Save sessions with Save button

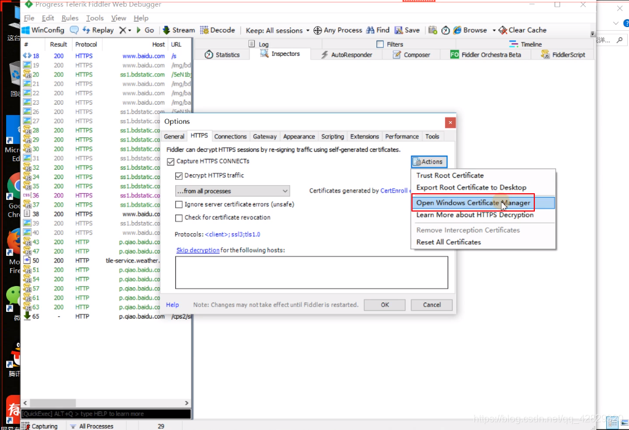pyautogui.click(x=407, y=30)
